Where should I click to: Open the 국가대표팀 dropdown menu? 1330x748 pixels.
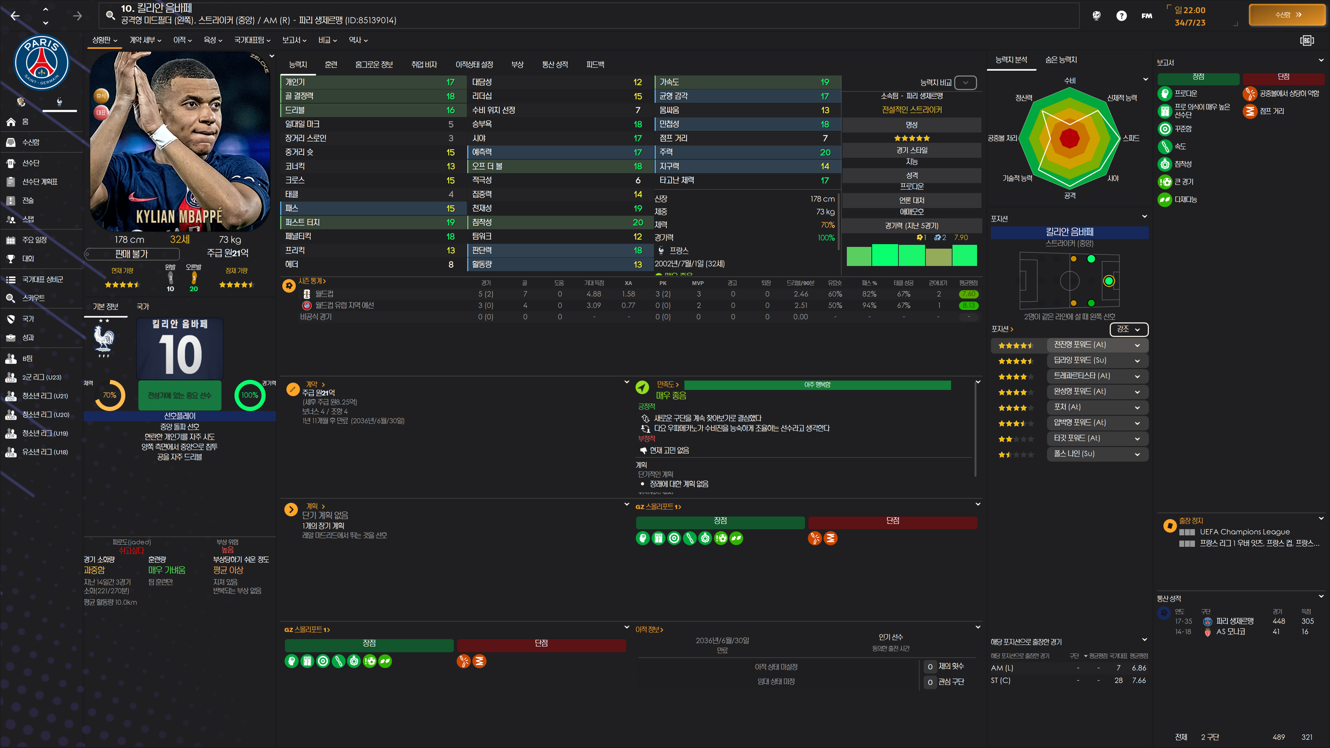pyautogui.click(x=252, y=40)
